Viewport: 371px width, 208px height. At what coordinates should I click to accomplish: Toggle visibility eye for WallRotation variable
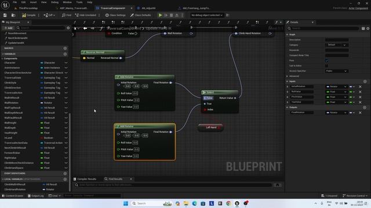click(66, 103)
